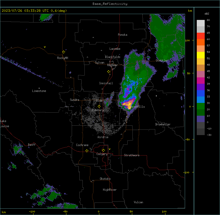
Task: Click the Limestone location label
Action: pos(39,91)
